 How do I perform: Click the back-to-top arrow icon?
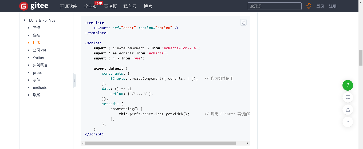tap(348, 122)
